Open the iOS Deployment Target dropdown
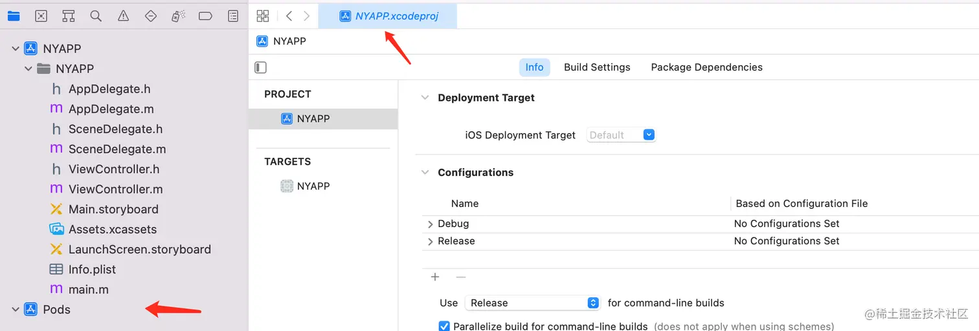 coord(649,135)
